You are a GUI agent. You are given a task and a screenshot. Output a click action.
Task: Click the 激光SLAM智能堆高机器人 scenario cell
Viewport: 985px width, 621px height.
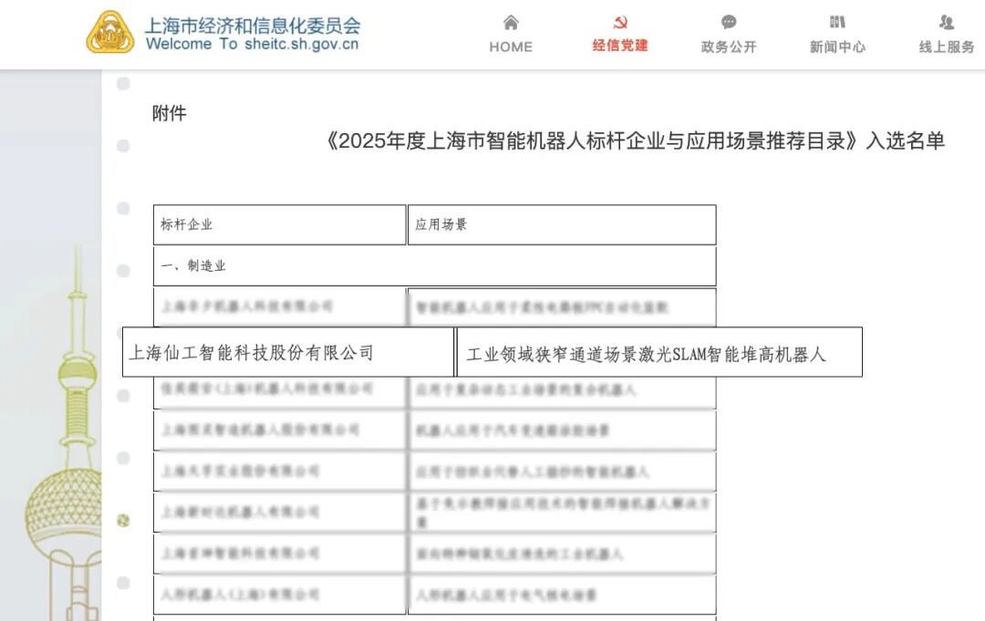tap(658, 354)
